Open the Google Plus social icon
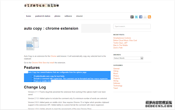The image size is (175, 110). pos(132,17)
